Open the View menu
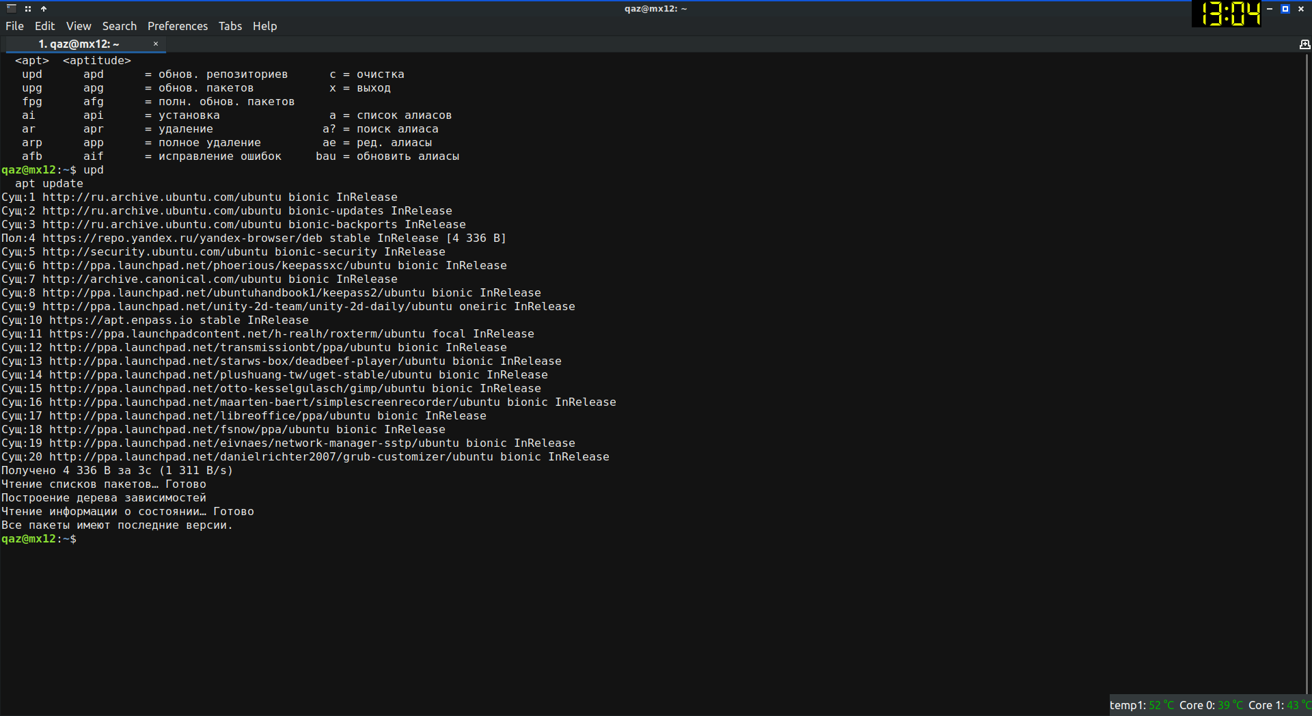 79,26
